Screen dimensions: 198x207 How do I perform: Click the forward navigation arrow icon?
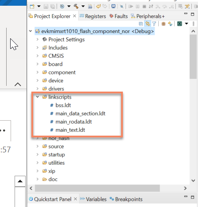(105, 6)
